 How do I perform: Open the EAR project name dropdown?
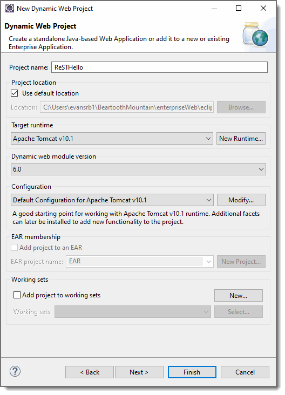click(140, 262)
